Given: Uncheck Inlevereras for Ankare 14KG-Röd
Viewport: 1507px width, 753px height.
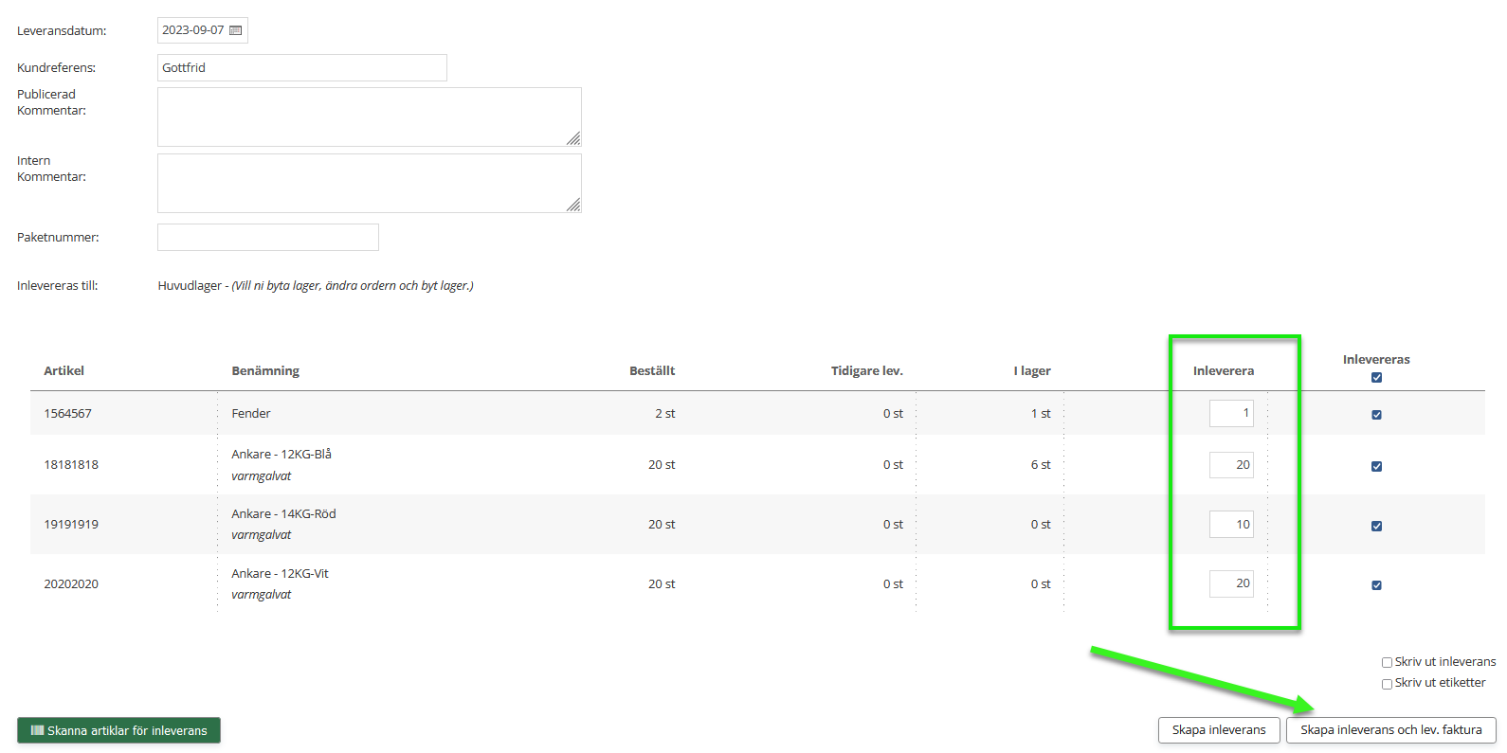Looking at the screenshot, I should (x=1376, y=526).
